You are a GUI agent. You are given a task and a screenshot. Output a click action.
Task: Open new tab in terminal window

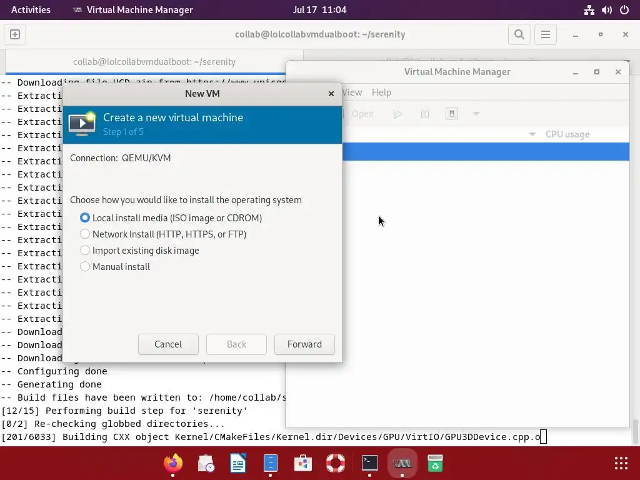15,34
